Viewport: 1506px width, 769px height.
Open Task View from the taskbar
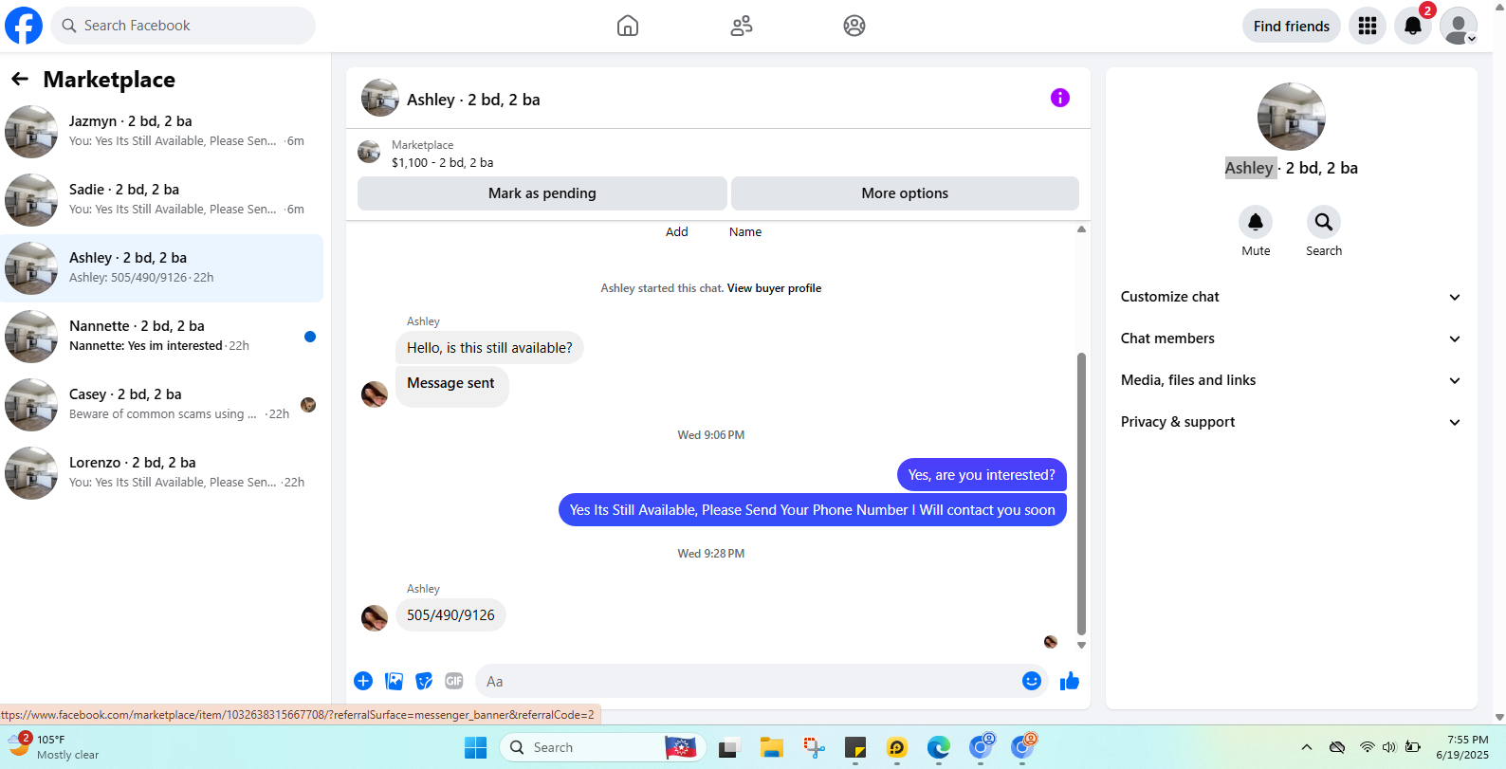pos(728,747)
